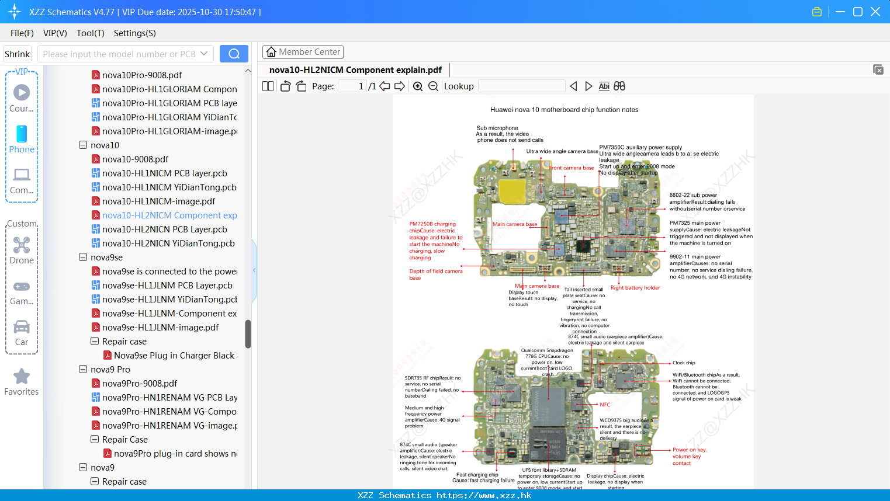This screenshot has height=501, width=890.
Task: Open Favorites star
Action: coord(22,382)
